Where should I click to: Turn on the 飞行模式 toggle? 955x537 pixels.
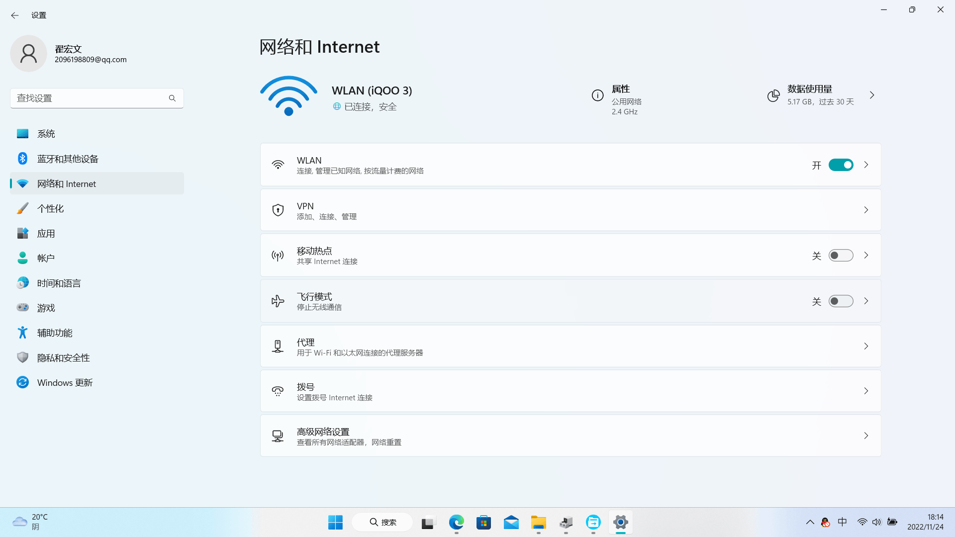[841, 301]
